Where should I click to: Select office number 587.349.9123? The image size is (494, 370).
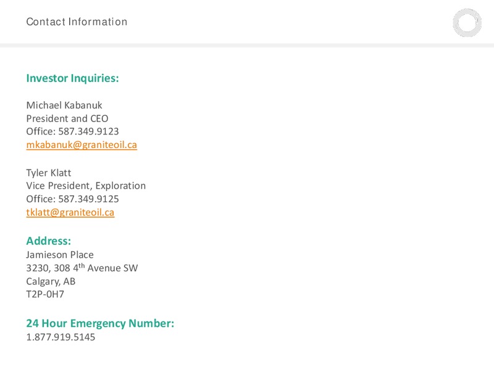tap(88, 131)
